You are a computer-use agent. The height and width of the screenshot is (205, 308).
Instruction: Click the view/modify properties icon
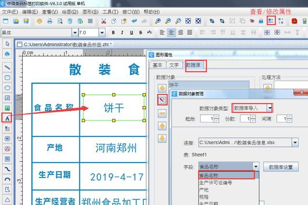[x=271, y=21]
